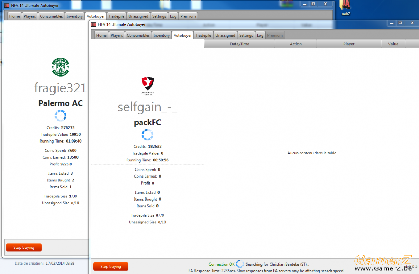
Task: Minimize the front Autobuyer window
Action: pyautogui.click(x=391, y=23)
